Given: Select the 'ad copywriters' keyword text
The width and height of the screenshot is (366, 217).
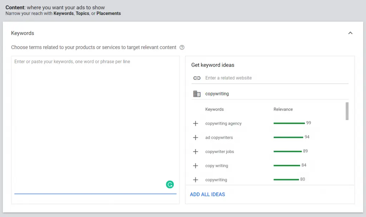Looking at the screenshot, I should tap(219, 138).
